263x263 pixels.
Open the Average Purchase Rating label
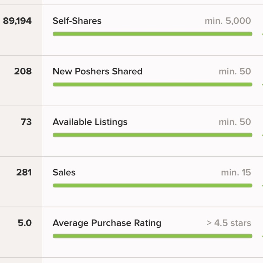point(107,223)
